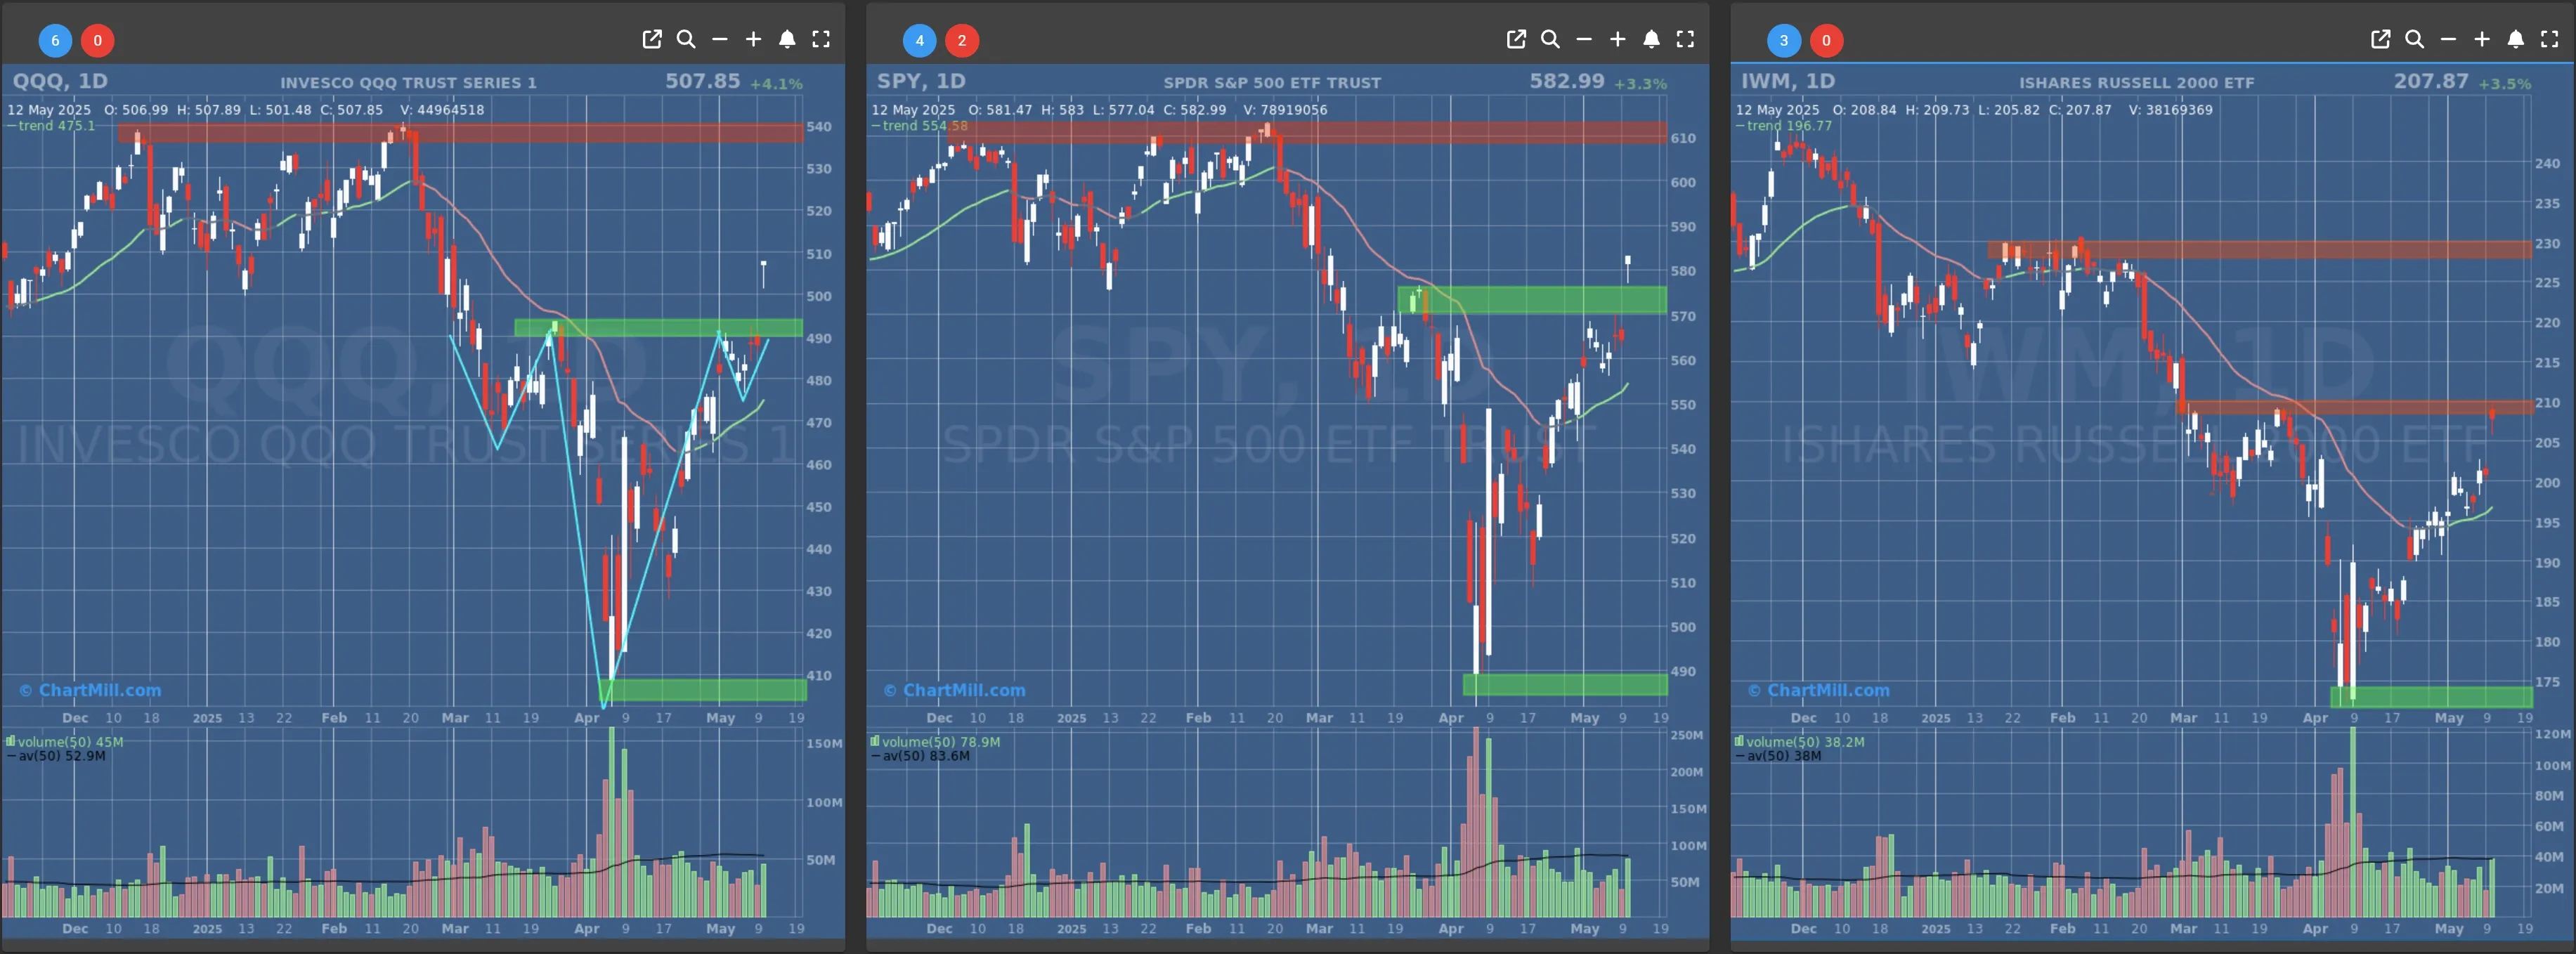
Task: Click the SPY, 1D ticker label
Action: [x=921, y=81]
